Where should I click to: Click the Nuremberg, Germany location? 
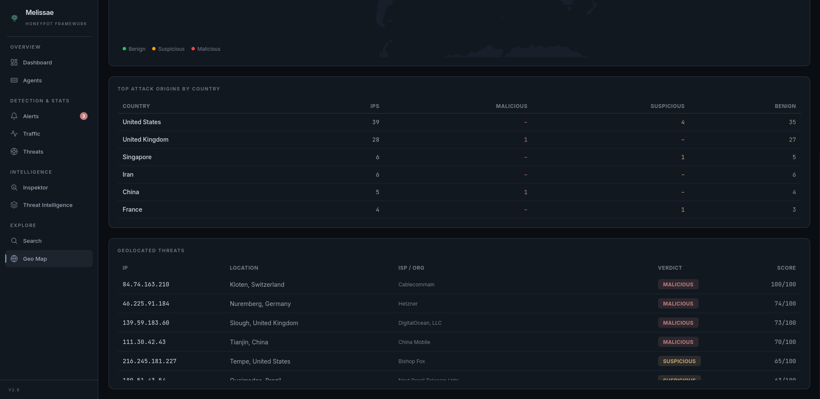[260, 304]
